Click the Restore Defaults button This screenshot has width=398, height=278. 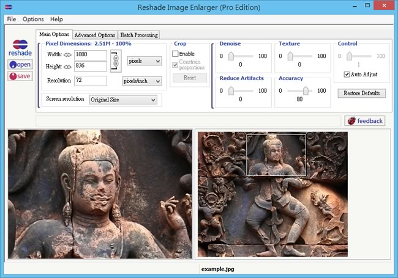coord(361,93)
